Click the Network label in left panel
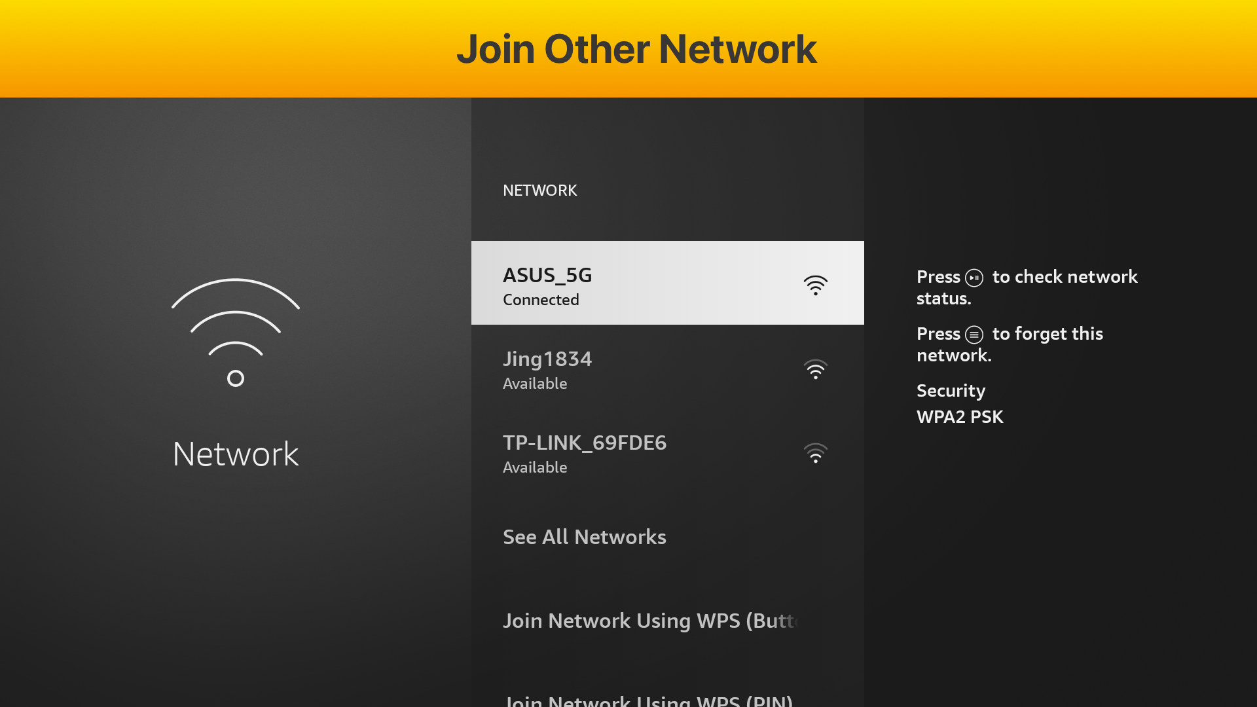1257x707 pixels. pyautogui.click(x=235, y=452)
